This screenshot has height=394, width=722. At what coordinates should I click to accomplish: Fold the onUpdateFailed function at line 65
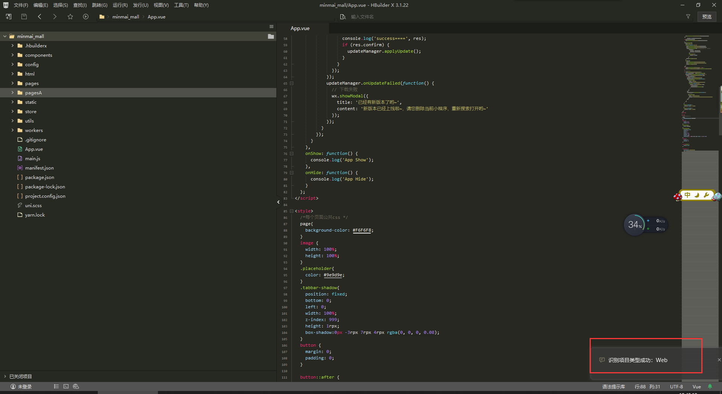coord(291,83)
